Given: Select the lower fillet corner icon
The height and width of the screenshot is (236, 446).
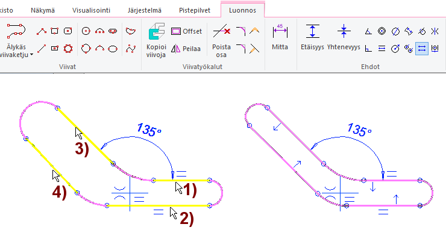Looking at the screenshot, I should (240, 49).
